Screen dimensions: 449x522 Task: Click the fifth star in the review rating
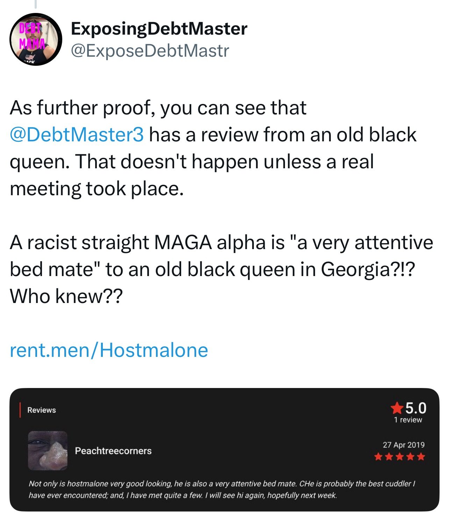[x=421, y=457]
